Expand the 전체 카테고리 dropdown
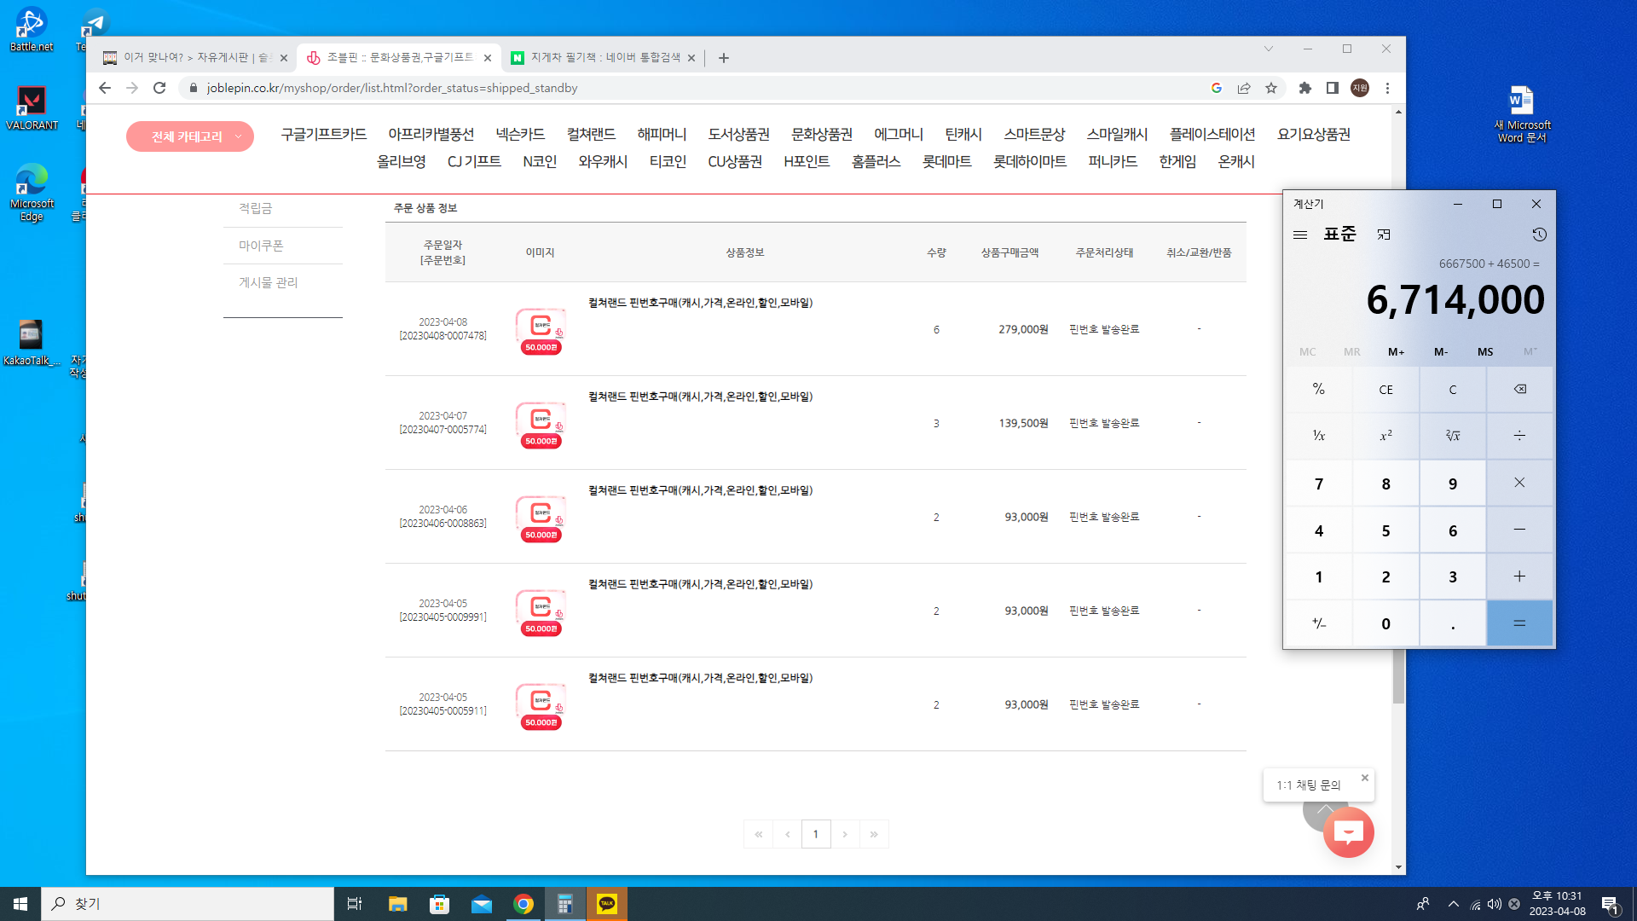Screen dimensions: 1637x921 click(190, 136)
